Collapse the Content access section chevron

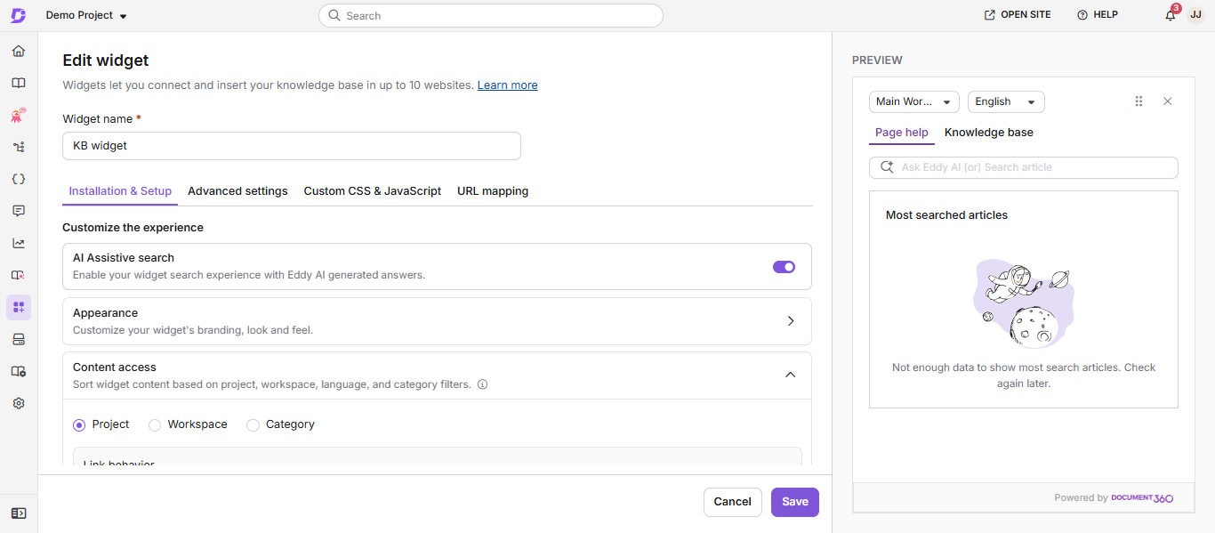791,375
